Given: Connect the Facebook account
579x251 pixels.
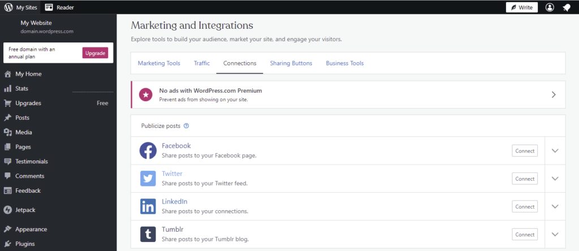Looking at the screenshot, I should (525, 151).
